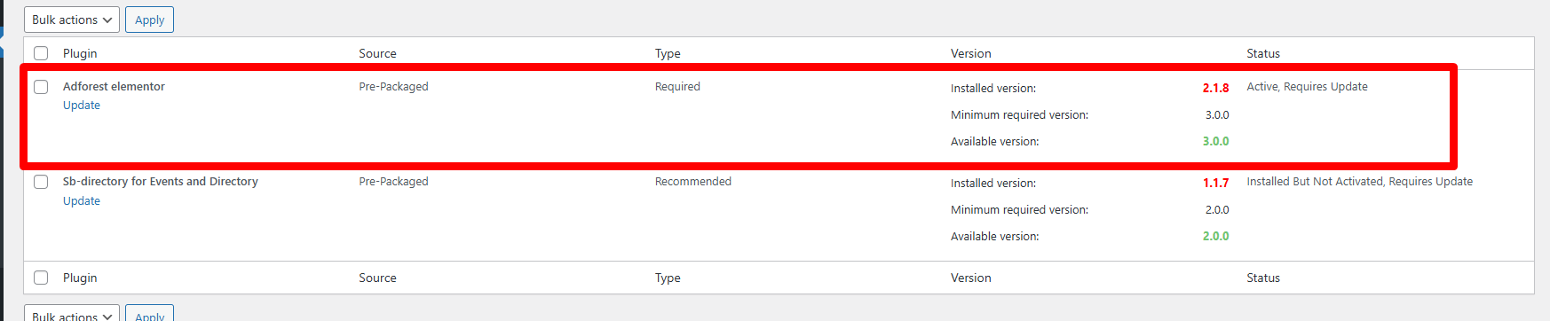Click the Status column header at top
This screenshot has height=321, width=1550.
pyautogui.click(x=1263, y=53)
